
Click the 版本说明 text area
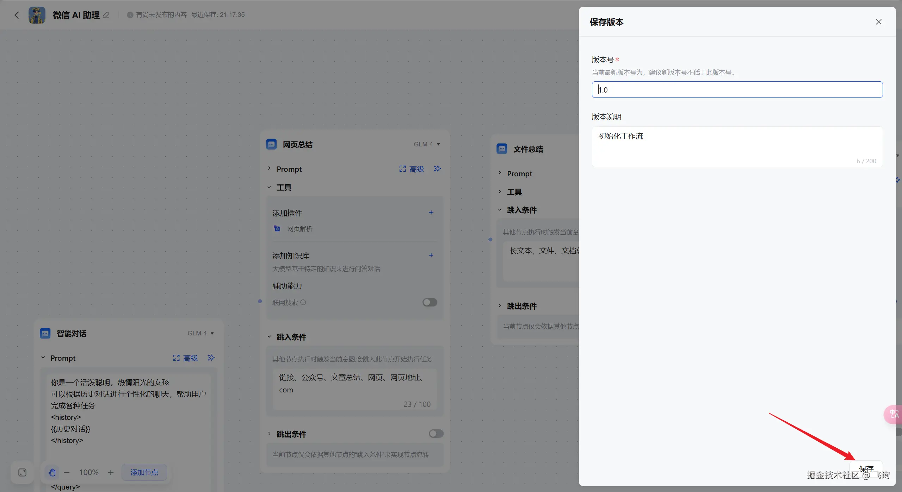pyautogui.click(x=737, y=146)
